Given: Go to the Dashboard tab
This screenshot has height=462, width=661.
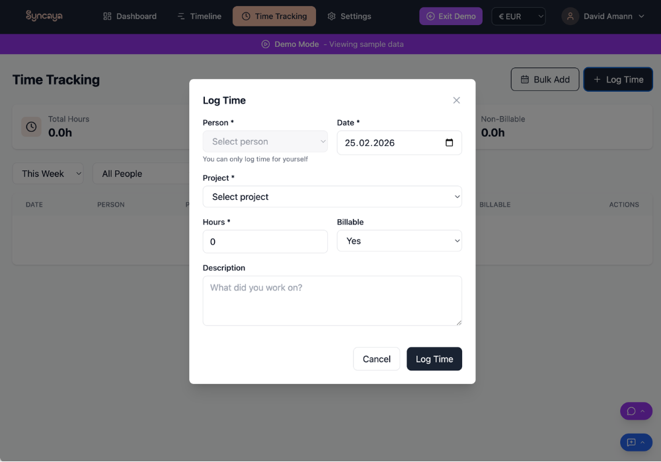Looking at the screenshot, I should (130, 16).
